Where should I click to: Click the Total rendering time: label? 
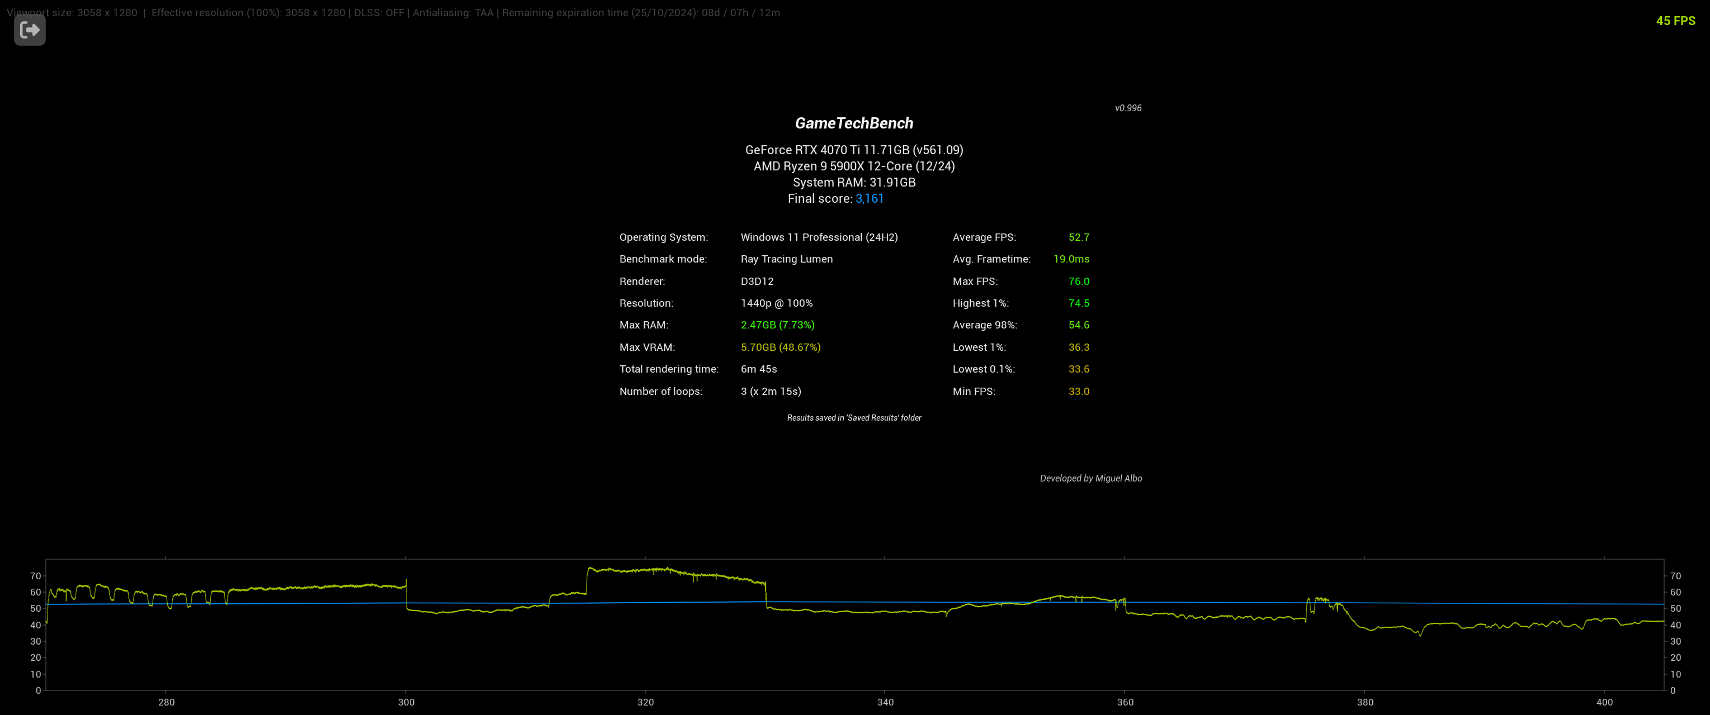click(668, 369)
